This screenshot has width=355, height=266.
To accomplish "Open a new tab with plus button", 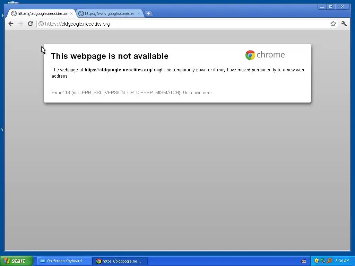I will tap(148, 14).
